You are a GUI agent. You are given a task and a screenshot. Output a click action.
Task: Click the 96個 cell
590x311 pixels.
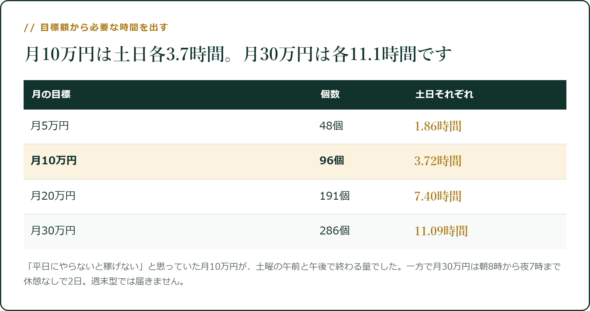click(x=332, y=161)
